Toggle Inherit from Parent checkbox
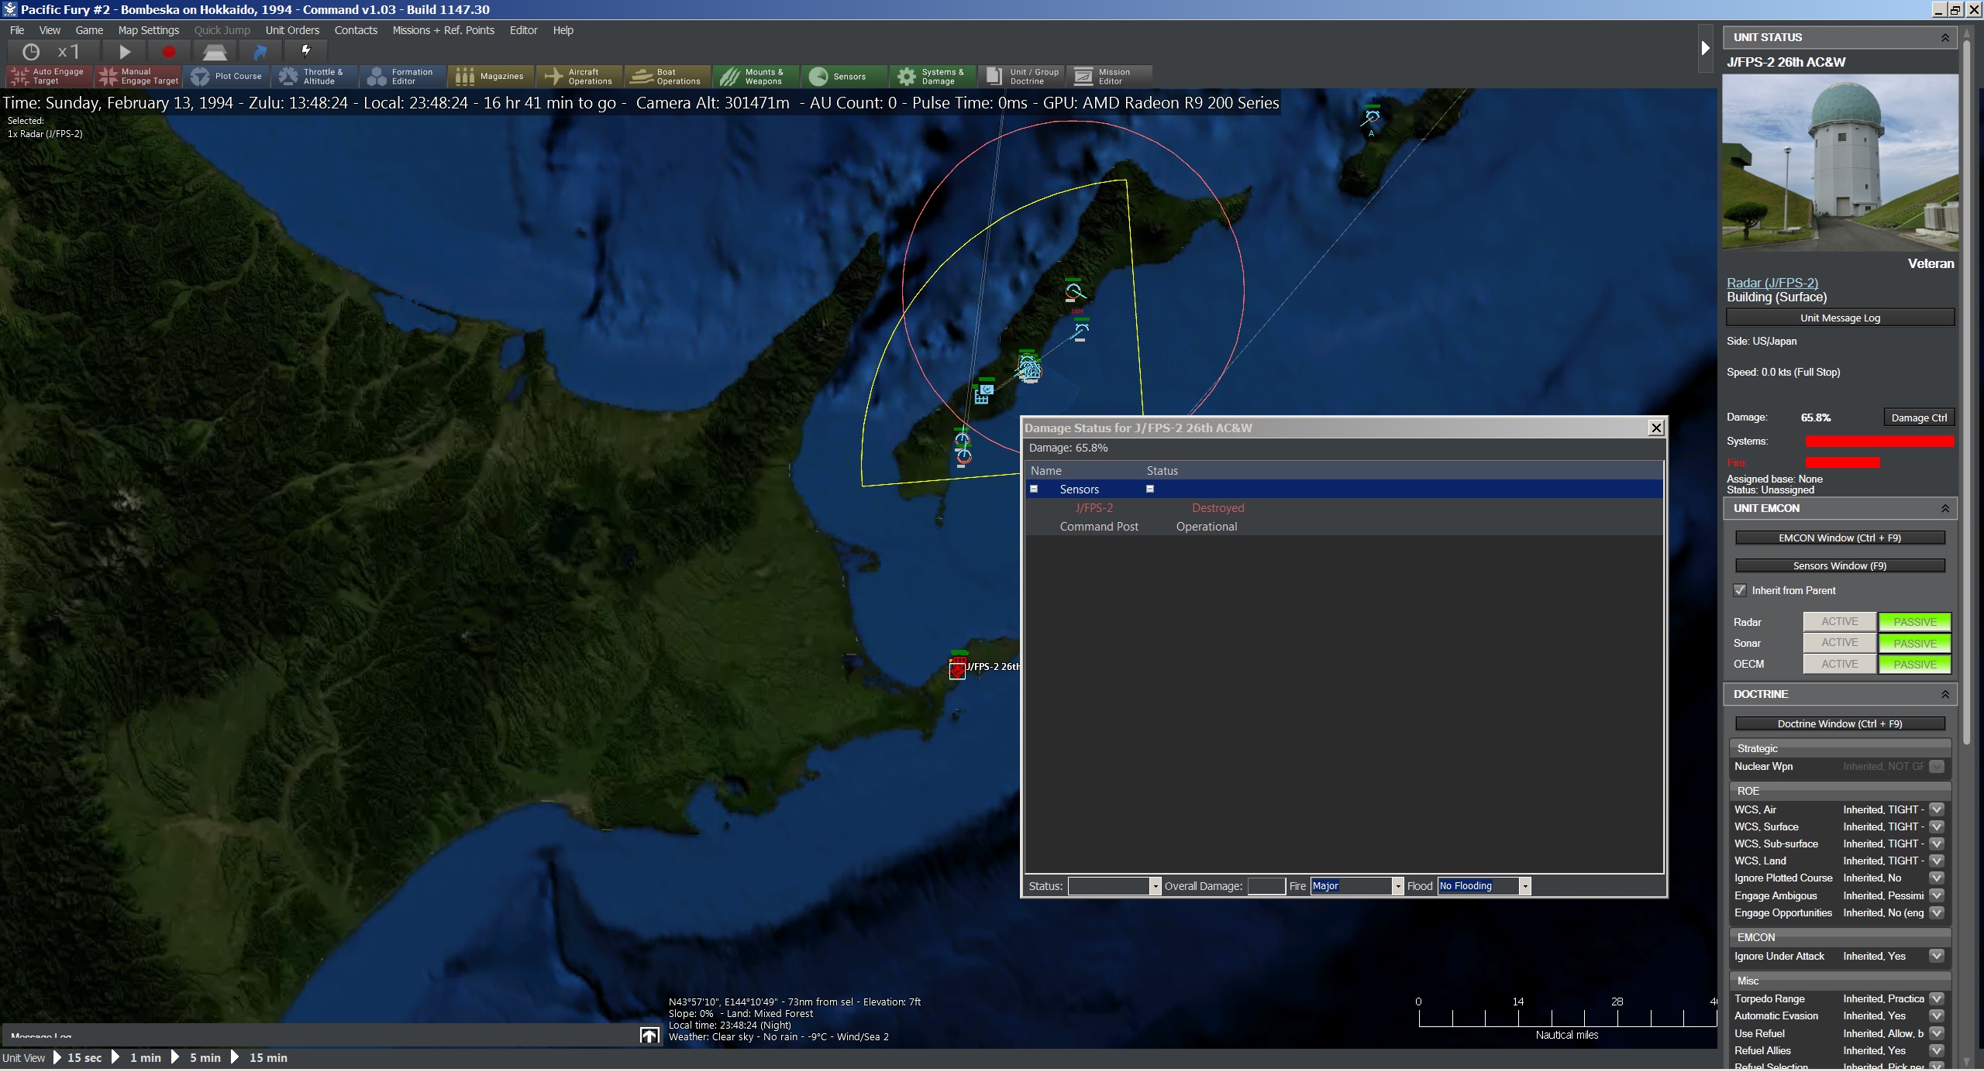The height and width of the screenshot is (1072, 1984). click(x=1740, y=590)
